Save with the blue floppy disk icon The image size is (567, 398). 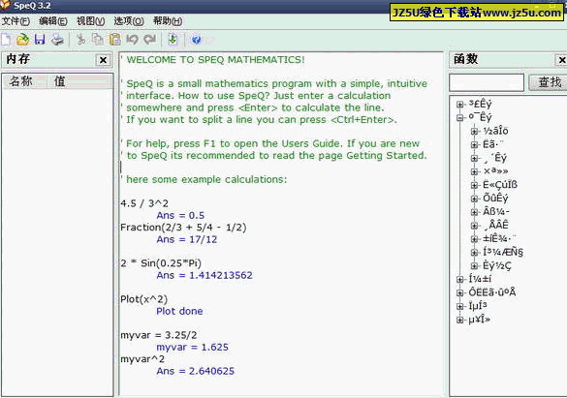[40, 40]
